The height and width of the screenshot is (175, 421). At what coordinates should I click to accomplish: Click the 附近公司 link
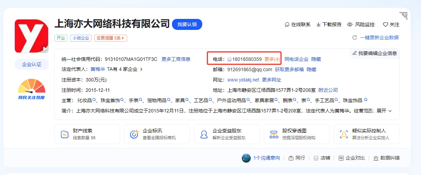(x=328, y=90)
